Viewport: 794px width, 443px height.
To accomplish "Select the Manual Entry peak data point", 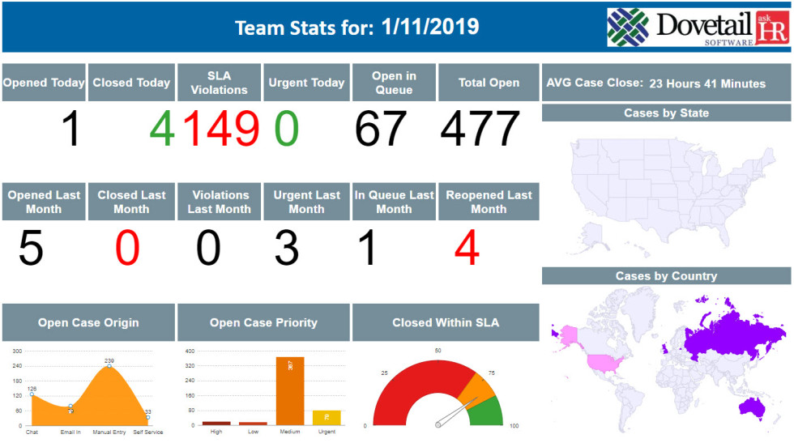I will tap(109, 366).
